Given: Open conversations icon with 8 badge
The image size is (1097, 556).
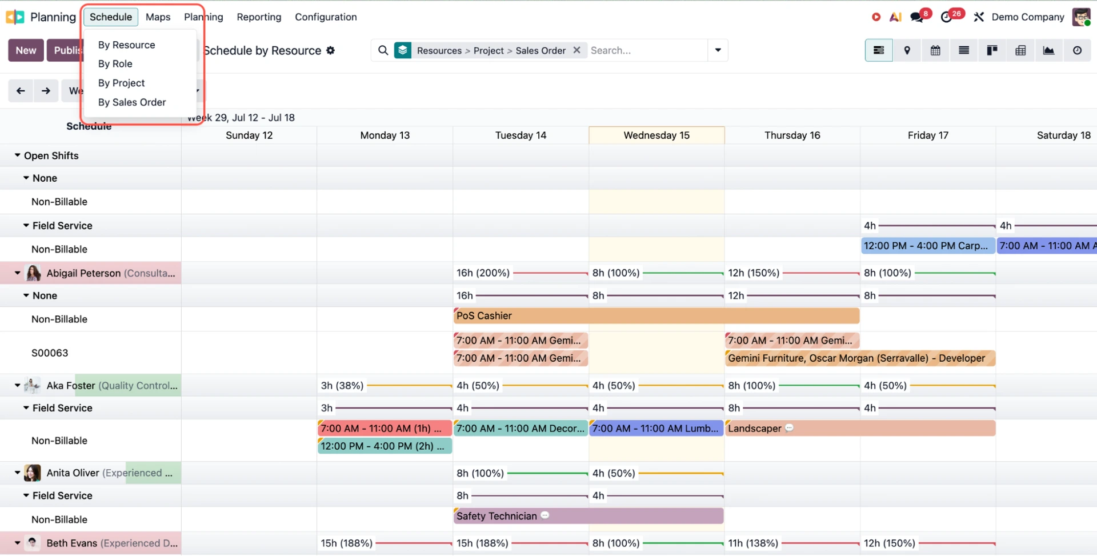Looking at the screenshot, I should pos(918,17).
